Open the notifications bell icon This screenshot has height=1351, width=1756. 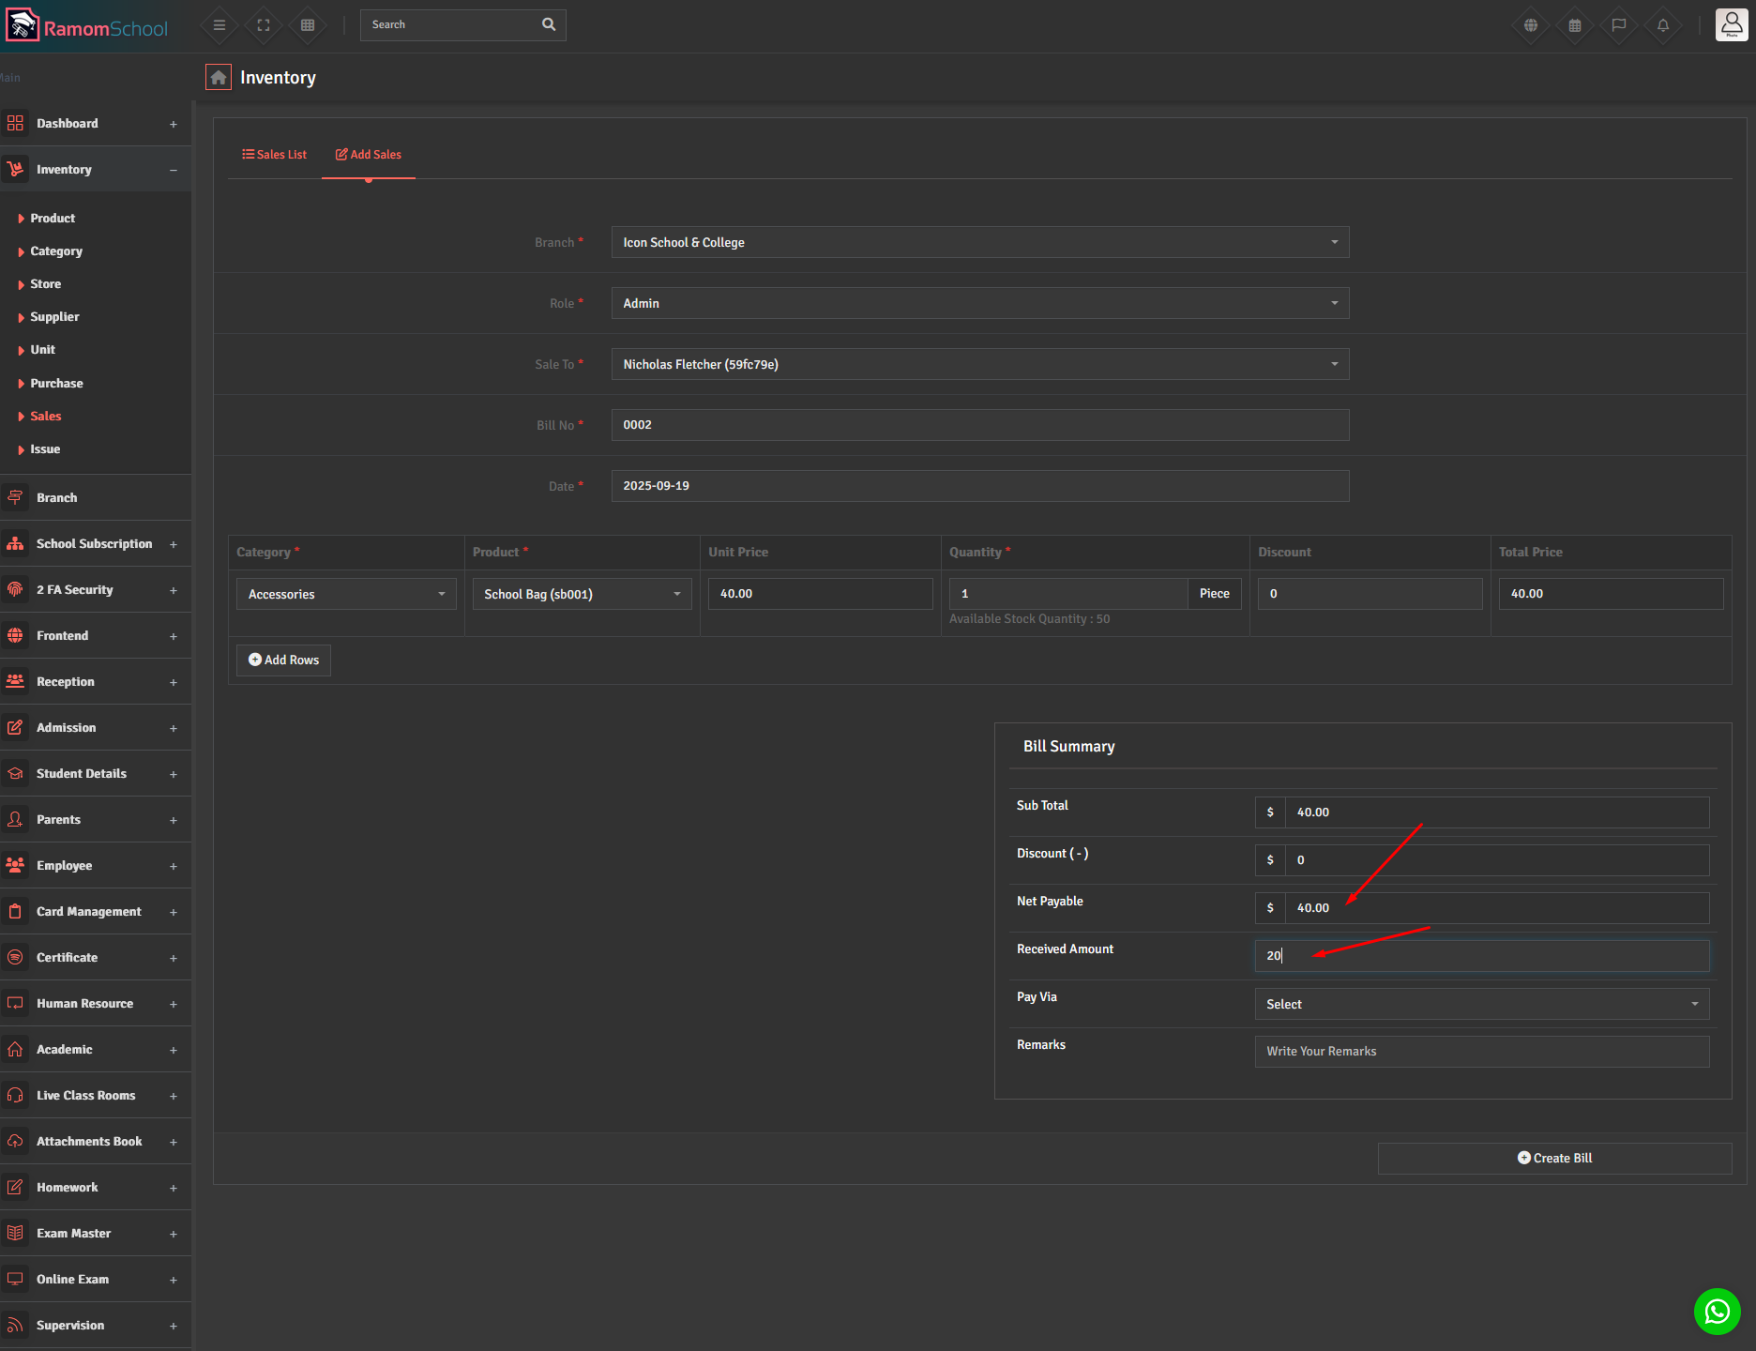coord(1663,25)
